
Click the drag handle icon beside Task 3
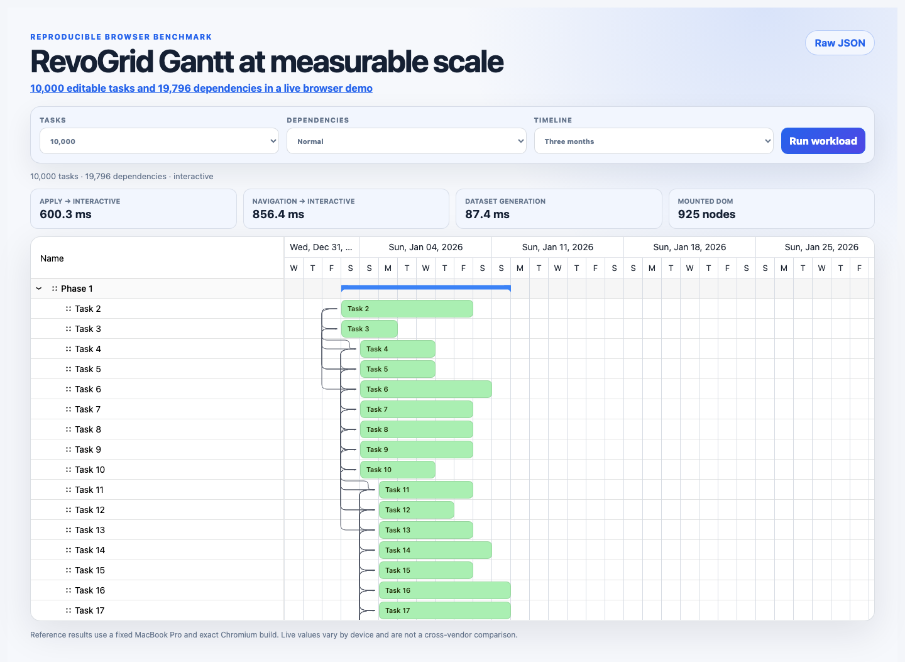tap(69, 329)
